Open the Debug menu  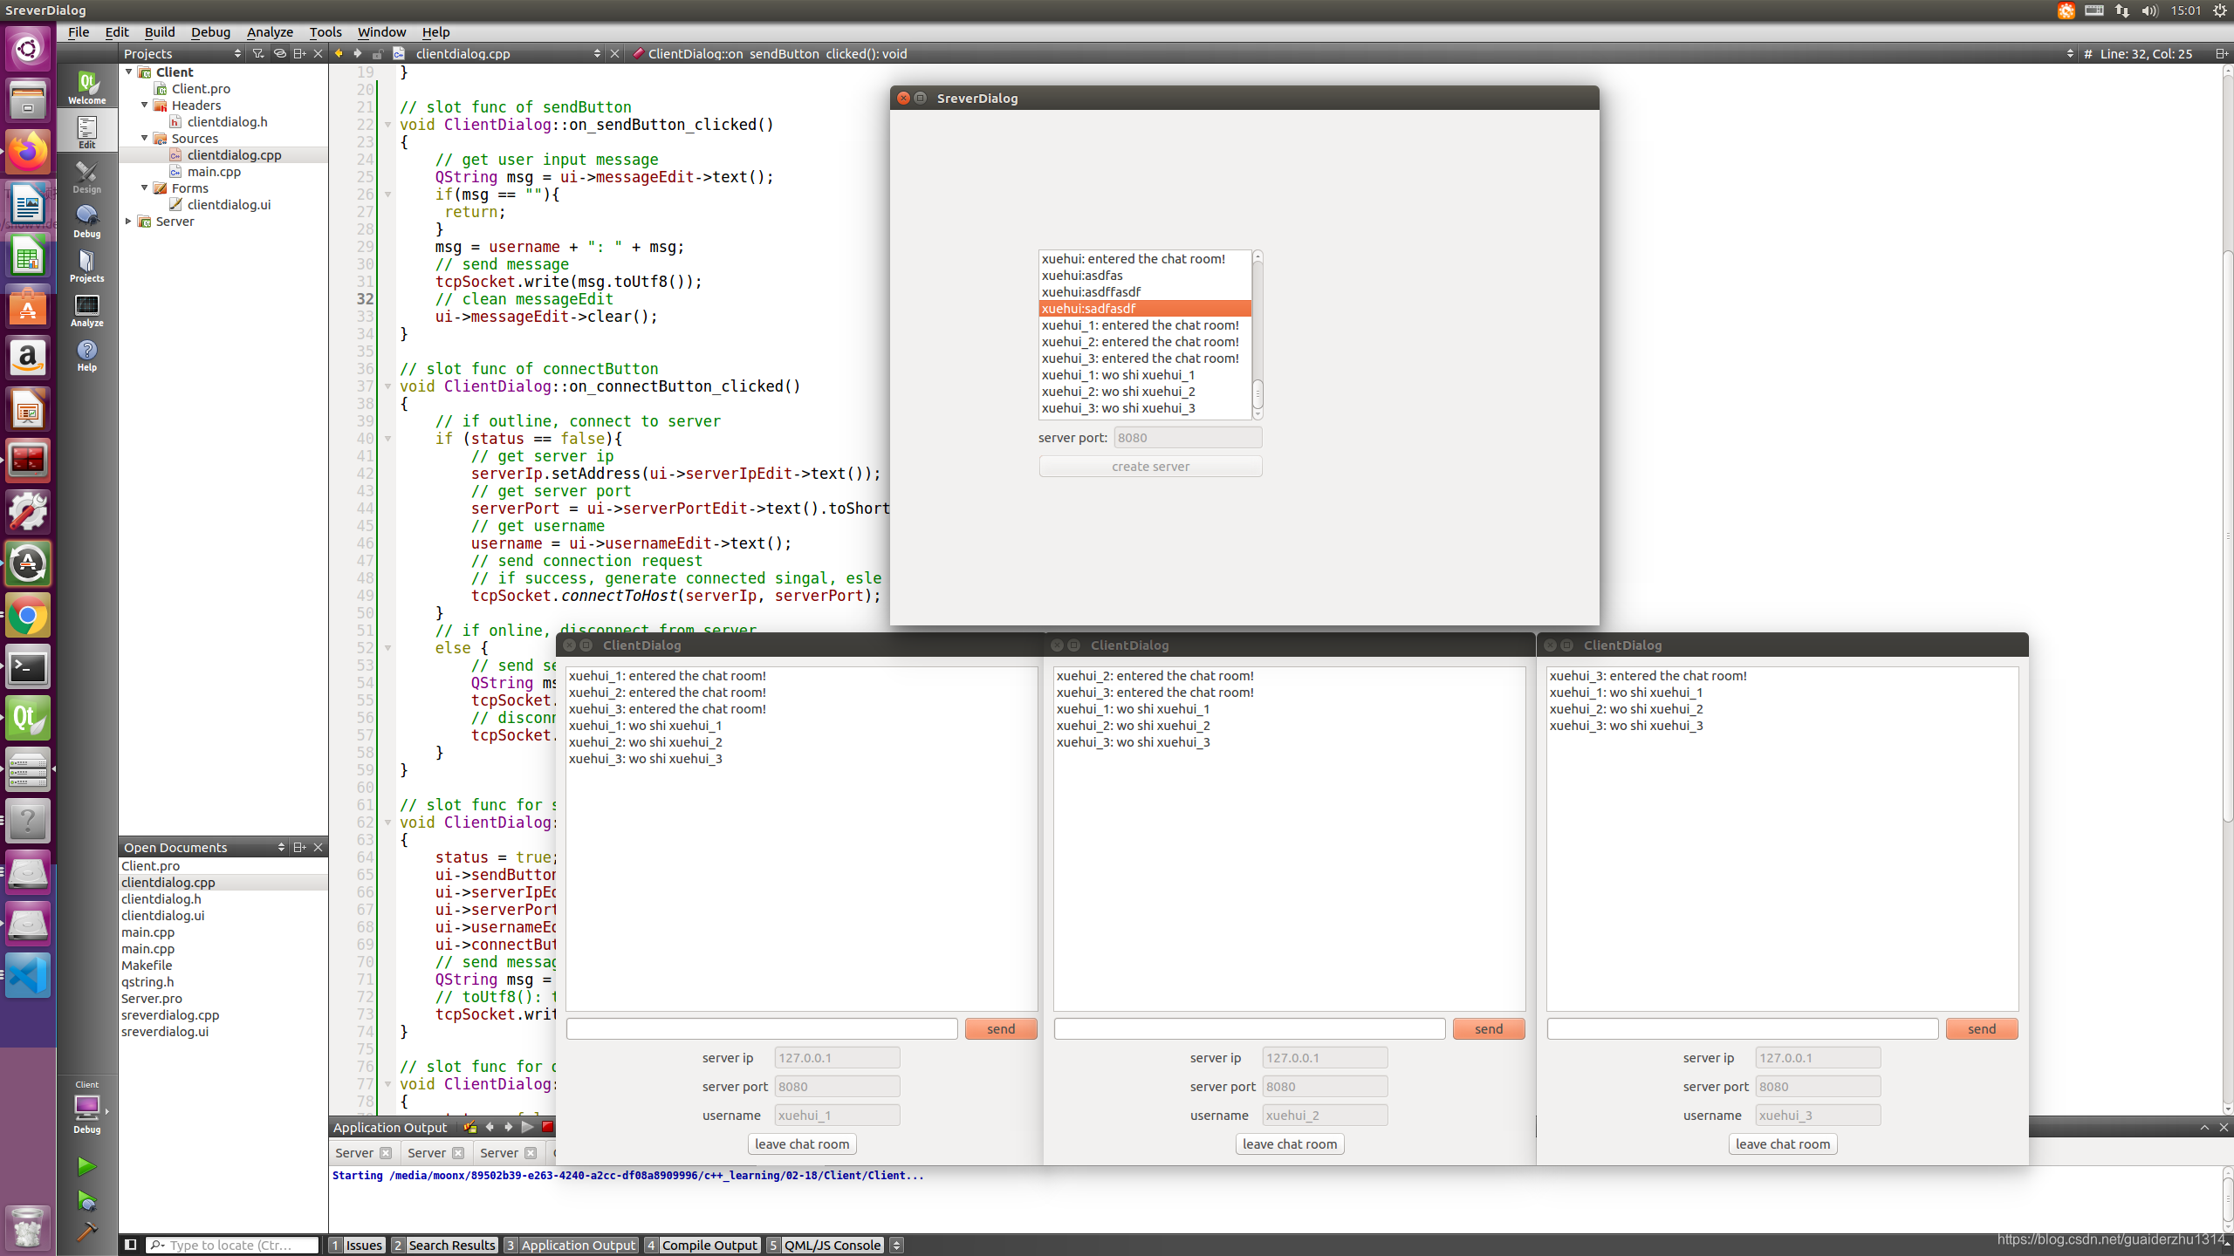210,31
